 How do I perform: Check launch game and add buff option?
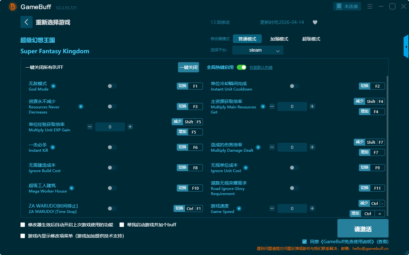point(122,225)
